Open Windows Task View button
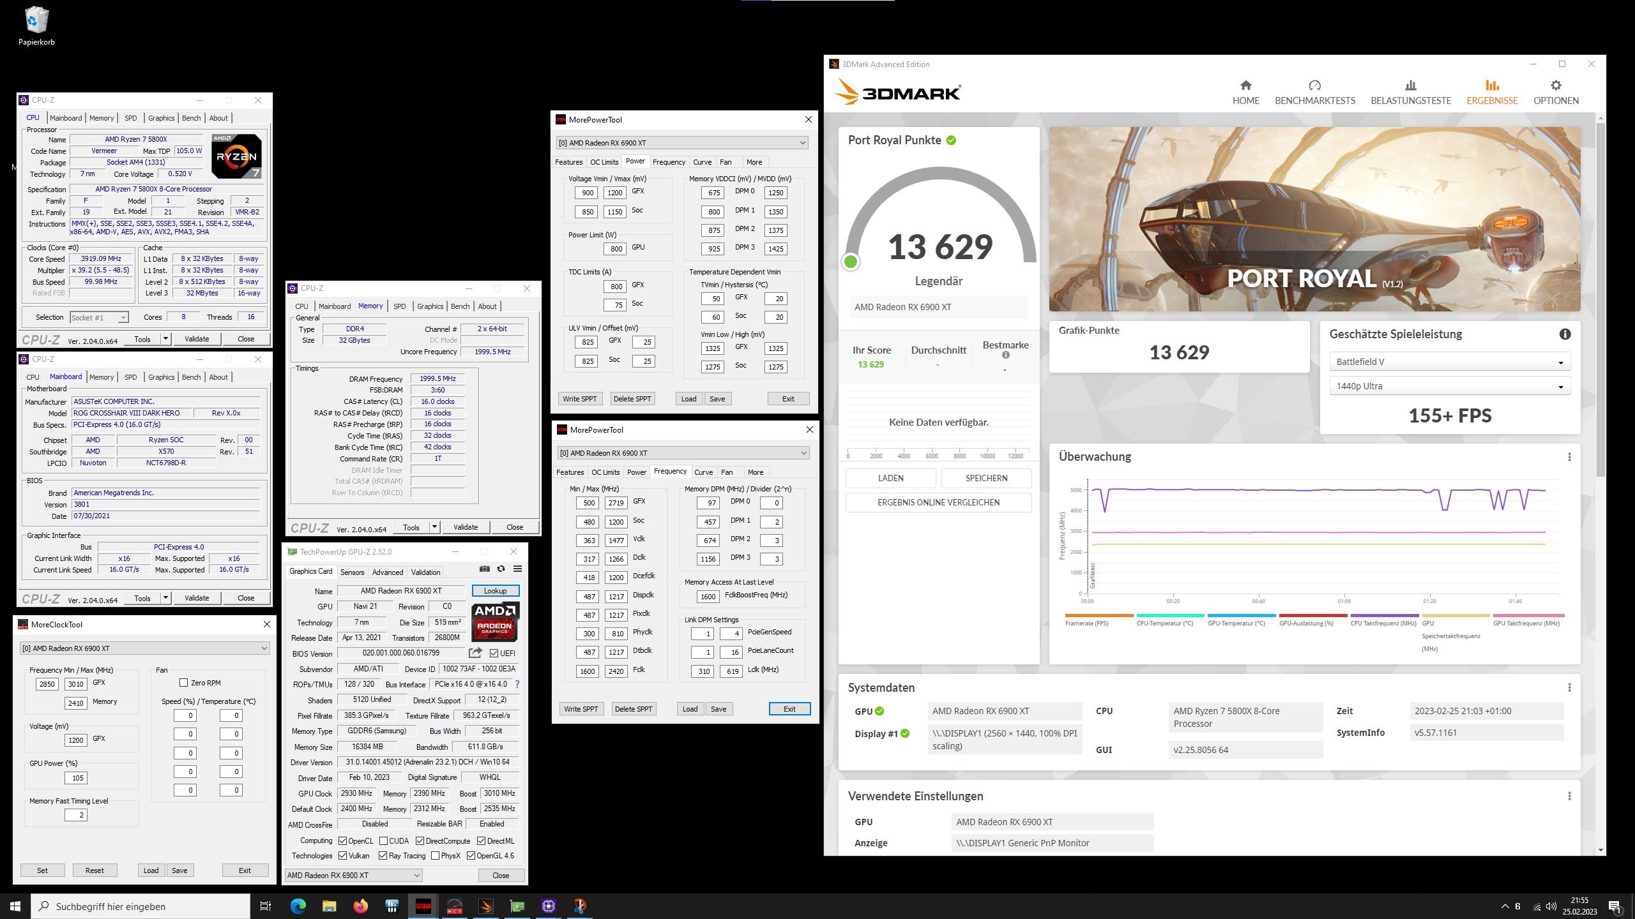Screen dimensions: 1635x919 click(266, 906)
